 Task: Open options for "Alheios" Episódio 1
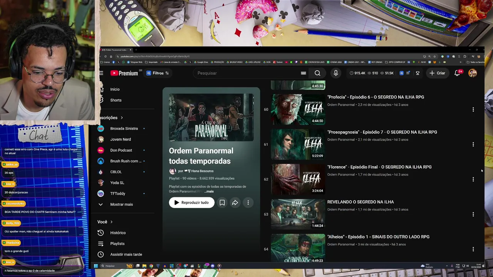(x=473, y=250)
